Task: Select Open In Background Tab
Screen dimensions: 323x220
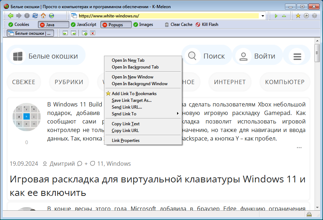Action: [143, 67]
